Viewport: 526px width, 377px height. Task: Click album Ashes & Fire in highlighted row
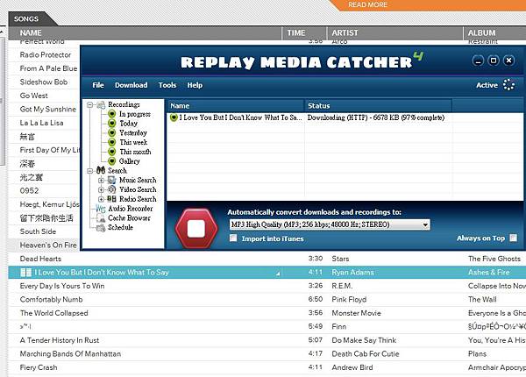coord(489,273)
